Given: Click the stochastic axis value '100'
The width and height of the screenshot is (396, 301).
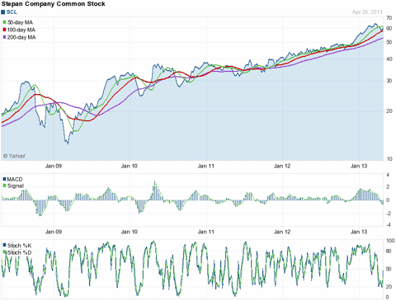Looking at the screenshot, I should click(390, 241).
